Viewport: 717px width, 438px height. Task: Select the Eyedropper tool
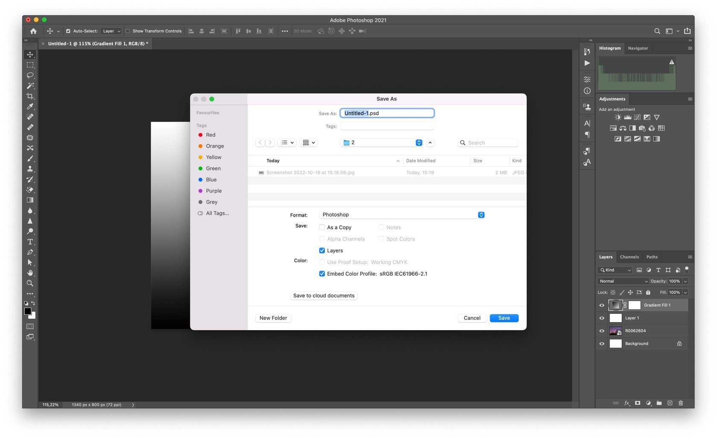tap(30, 107)
